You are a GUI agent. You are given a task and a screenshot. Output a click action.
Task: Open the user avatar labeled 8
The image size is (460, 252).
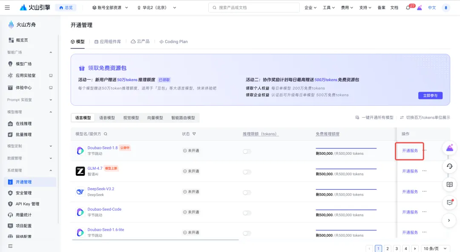pos(446,8)
